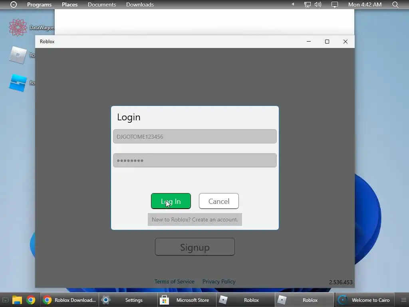Launch the Chrome icon beside the folder icon

click(31, 300)
